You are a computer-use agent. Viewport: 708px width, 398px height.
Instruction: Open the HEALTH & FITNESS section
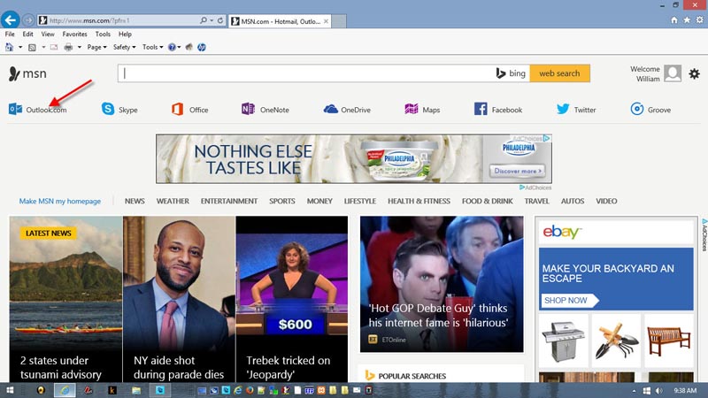click(x=419, y=202)
